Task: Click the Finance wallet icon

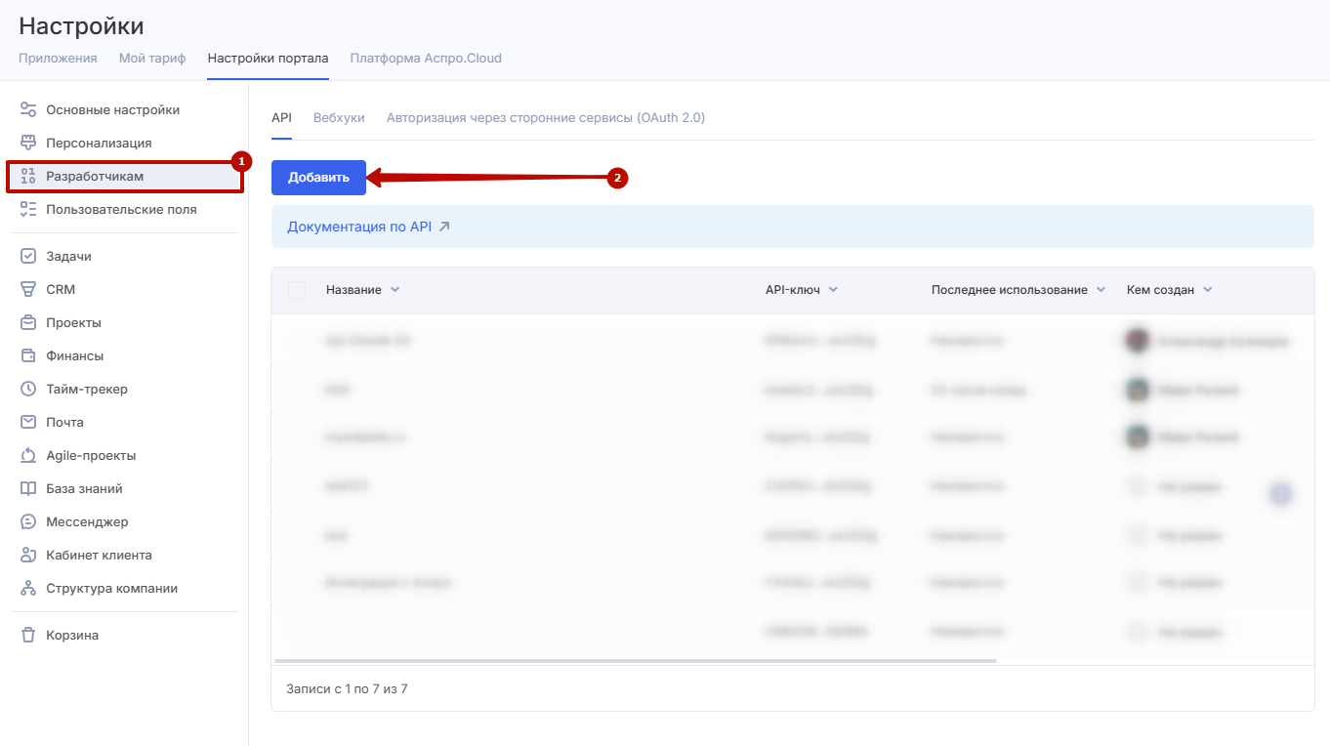Action: coord(28,356)
